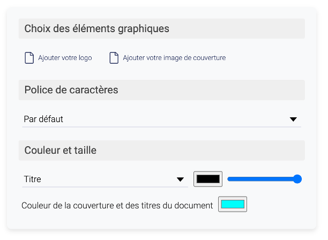This screenshot has width=328, height=240.
Task: Open the 'Titre' element dropdown
Action: pyautogui.click(x=104, y=179)
